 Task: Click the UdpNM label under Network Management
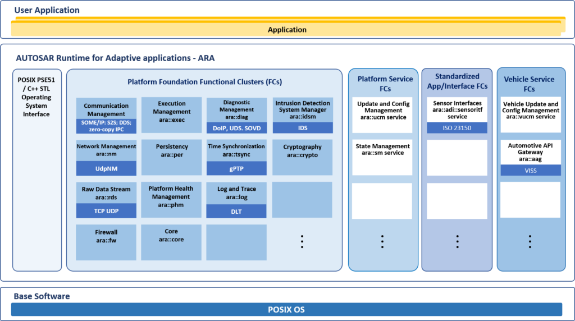106,168
